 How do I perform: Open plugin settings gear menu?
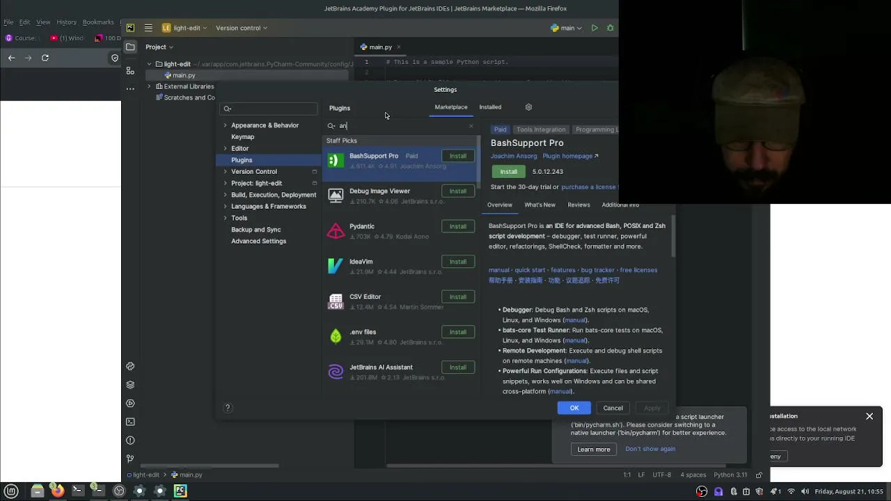pyautogui.click(x=528, y=107)
